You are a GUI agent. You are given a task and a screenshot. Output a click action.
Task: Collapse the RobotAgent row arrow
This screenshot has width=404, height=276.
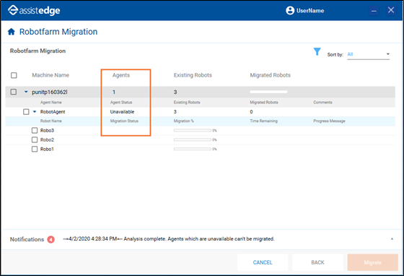[x=35, y=112]
